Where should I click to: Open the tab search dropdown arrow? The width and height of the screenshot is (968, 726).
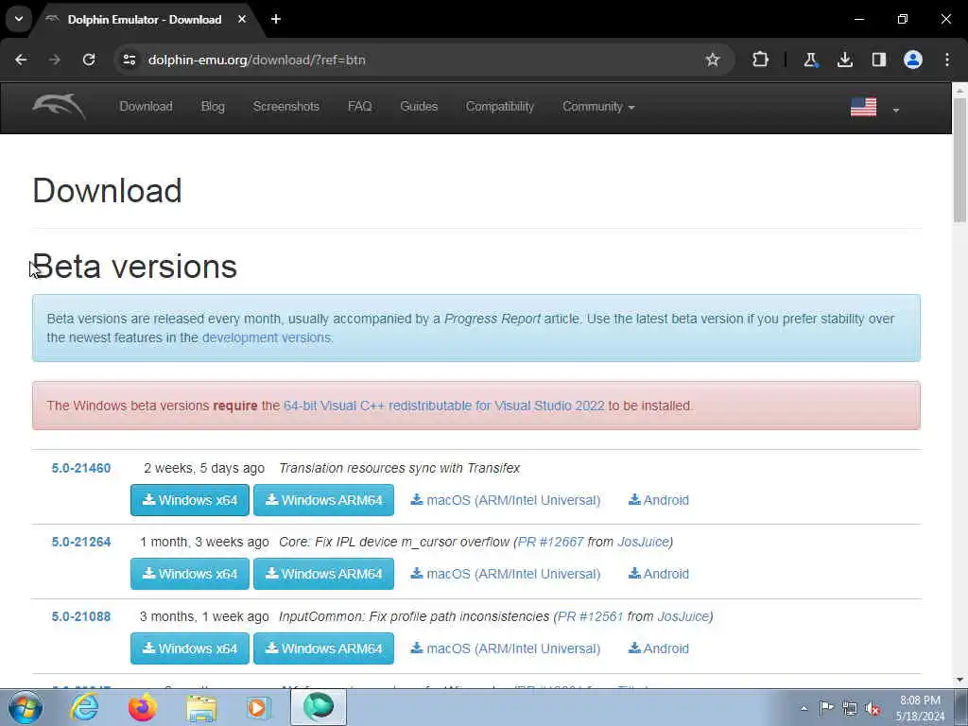click(19, 19)
